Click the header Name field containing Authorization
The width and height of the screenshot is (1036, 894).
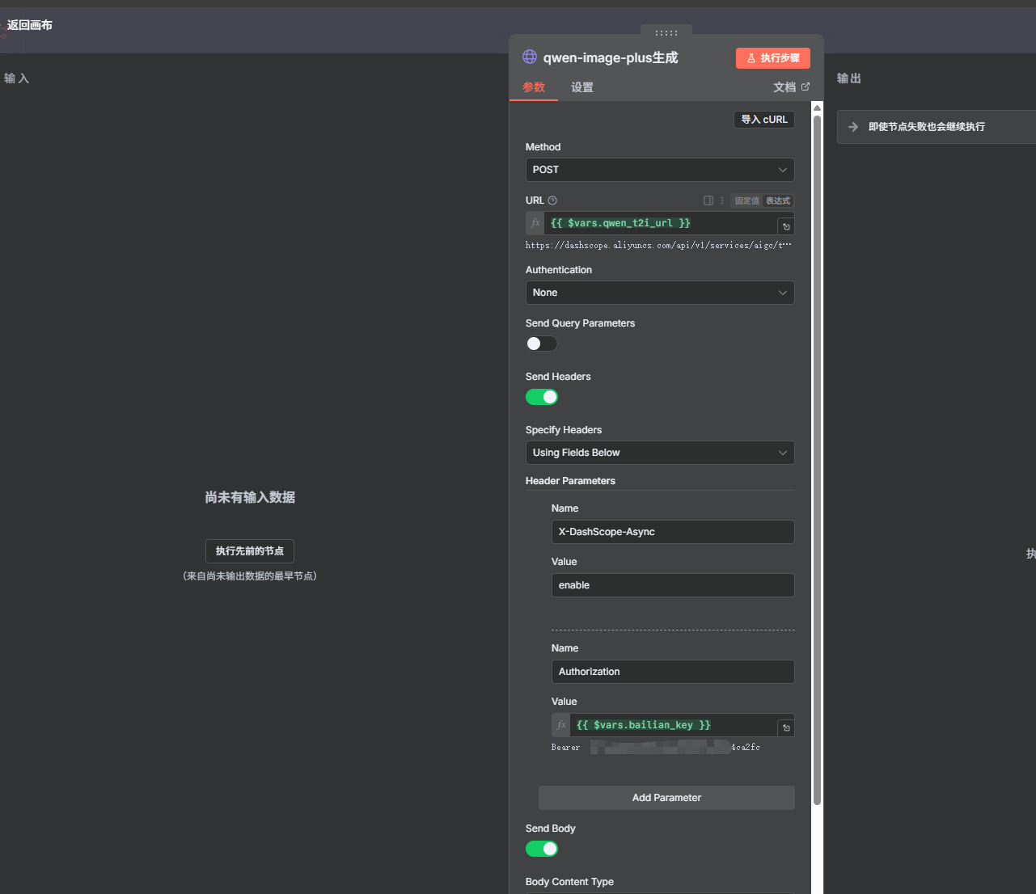(673, 672)
